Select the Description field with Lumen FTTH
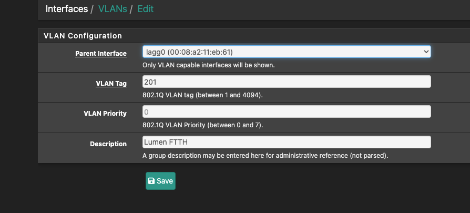470x213 pixels. [x=287, y=142]
